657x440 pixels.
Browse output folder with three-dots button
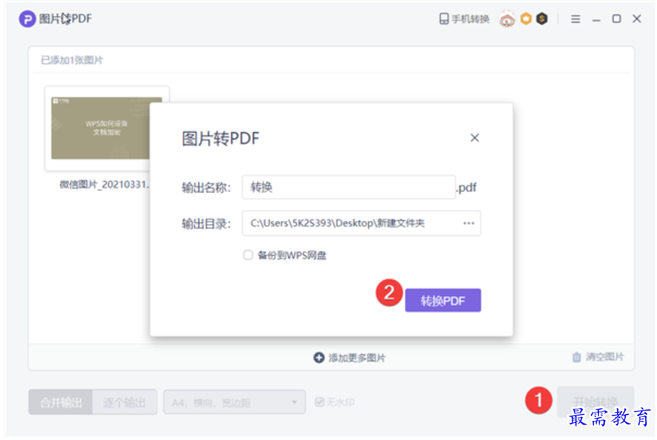469,223
